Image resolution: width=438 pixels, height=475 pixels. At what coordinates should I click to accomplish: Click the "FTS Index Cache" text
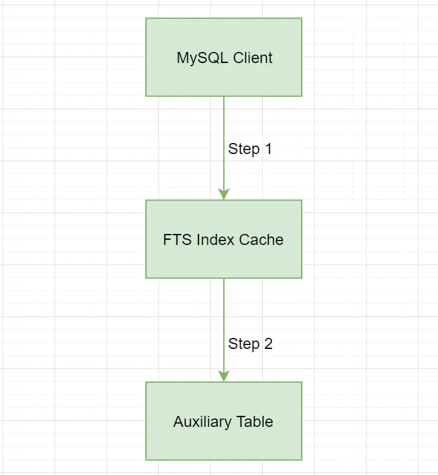tap(223, 240)
